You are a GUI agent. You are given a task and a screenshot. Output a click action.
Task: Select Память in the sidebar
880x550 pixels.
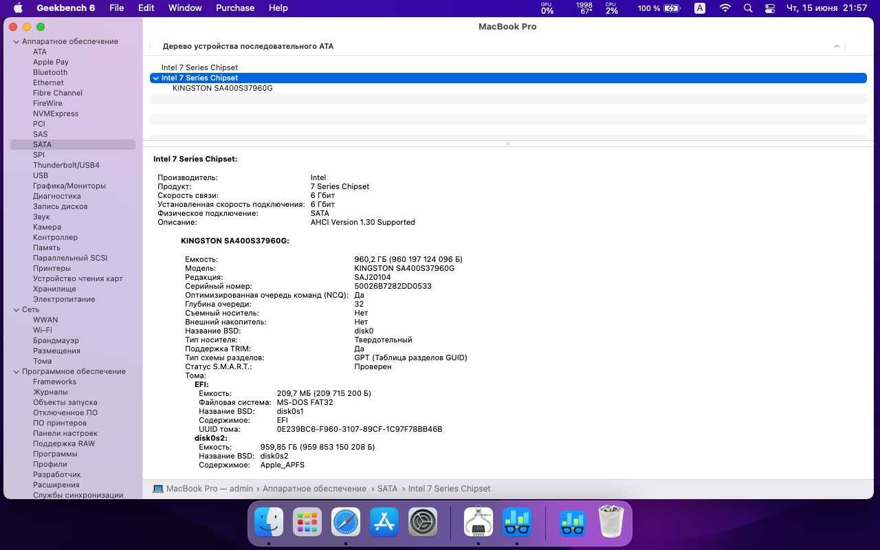[x=47, y=247]
